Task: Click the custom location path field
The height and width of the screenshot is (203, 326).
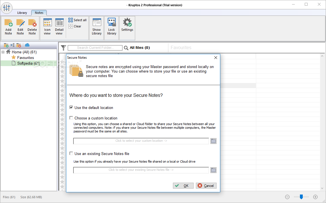Action: pyautogui.click(x=141, y=141)
